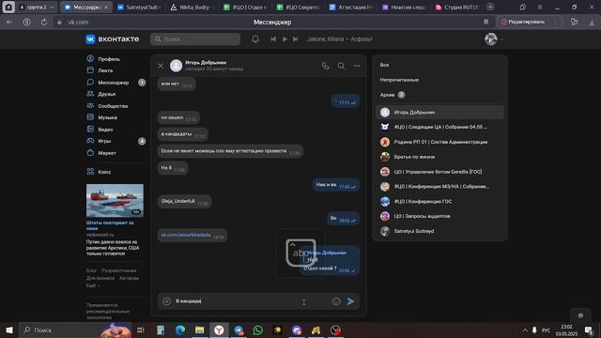The image size is (601, 338).
Task: Close the open chat with the X button
Action: click(161, 66)
